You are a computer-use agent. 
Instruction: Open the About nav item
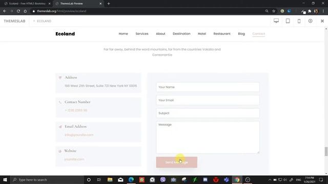(160, 34)
